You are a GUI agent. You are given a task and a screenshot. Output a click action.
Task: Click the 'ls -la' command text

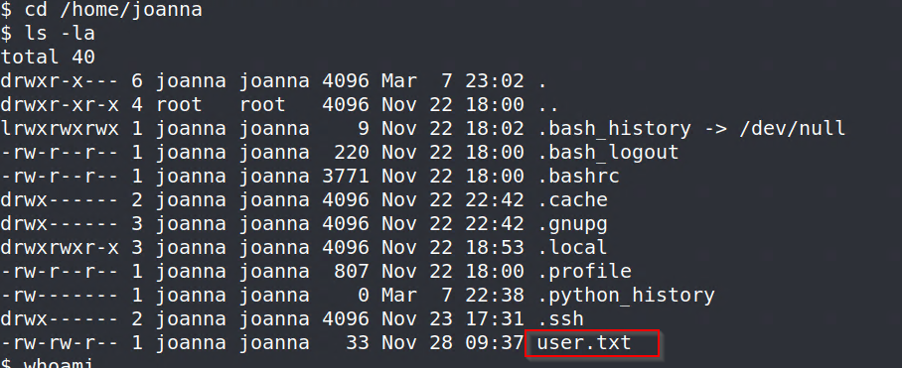60,34
